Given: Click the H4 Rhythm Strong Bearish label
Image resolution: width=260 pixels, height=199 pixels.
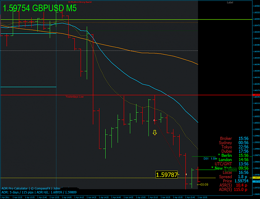Looking at the screenshot, I should tap(80, 2).
